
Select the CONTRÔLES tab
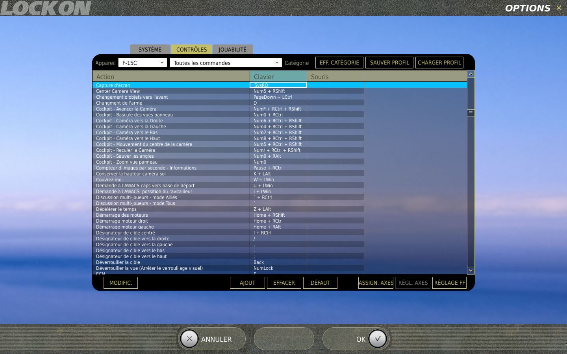coord(192,50)
